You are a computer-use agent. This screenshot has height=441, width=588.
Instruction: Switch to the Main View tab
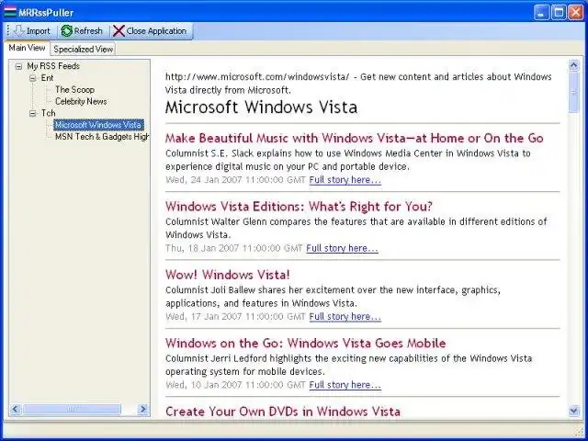[27, 48]
